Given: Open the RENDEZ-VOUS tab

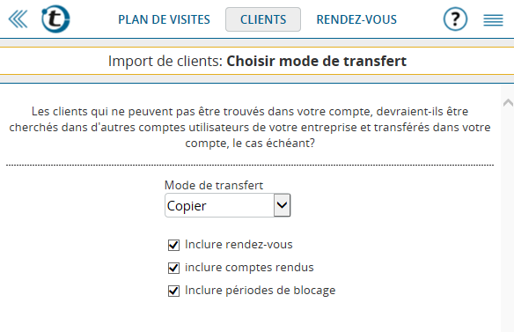Looking at the screenshot, I should 356,19.
